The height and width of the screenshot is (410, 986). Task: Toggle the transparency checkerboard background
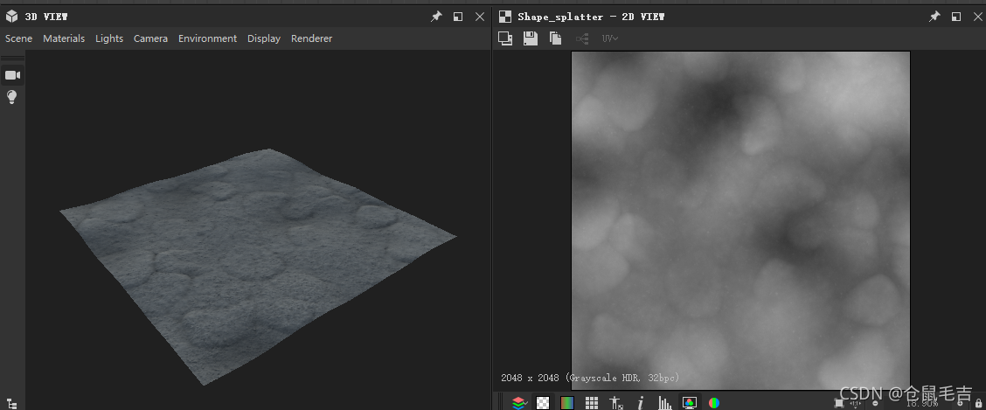point(543,402)
